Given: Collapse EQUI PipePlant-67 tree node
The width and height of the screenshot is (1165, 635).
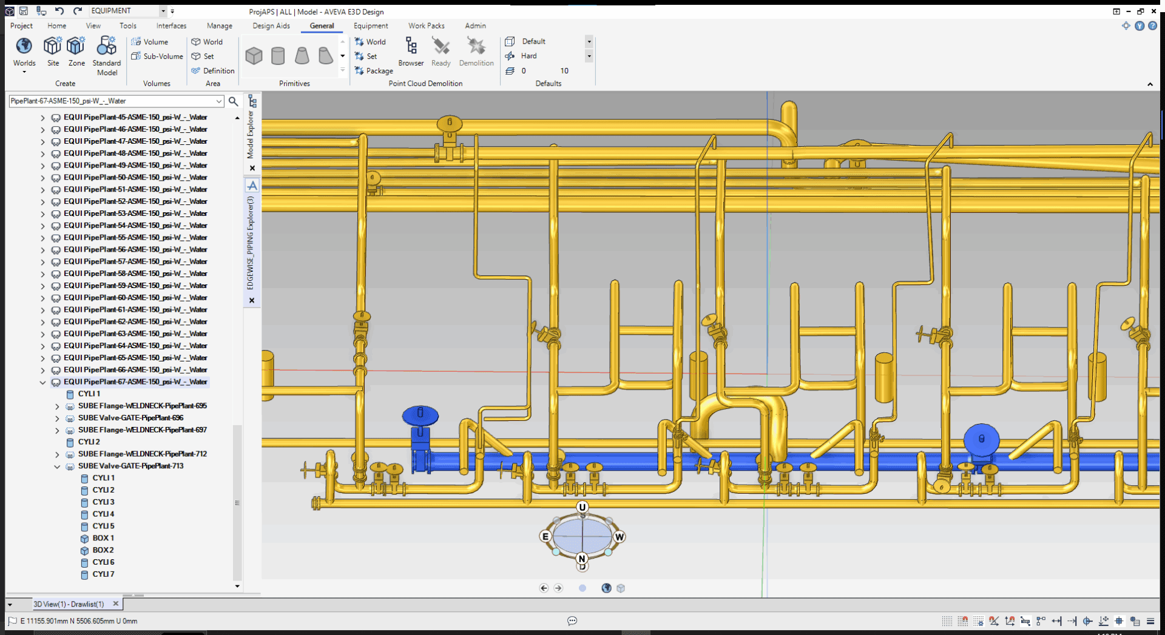Looking at the screenshot, I should point(42,382).
